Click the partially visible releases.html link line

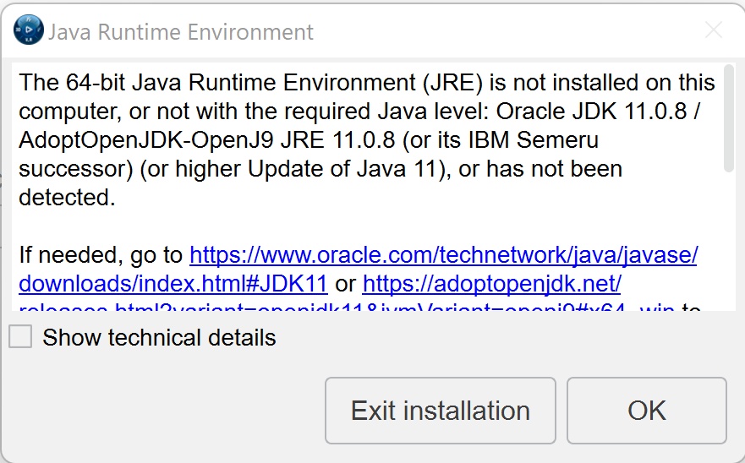point(338,308)
